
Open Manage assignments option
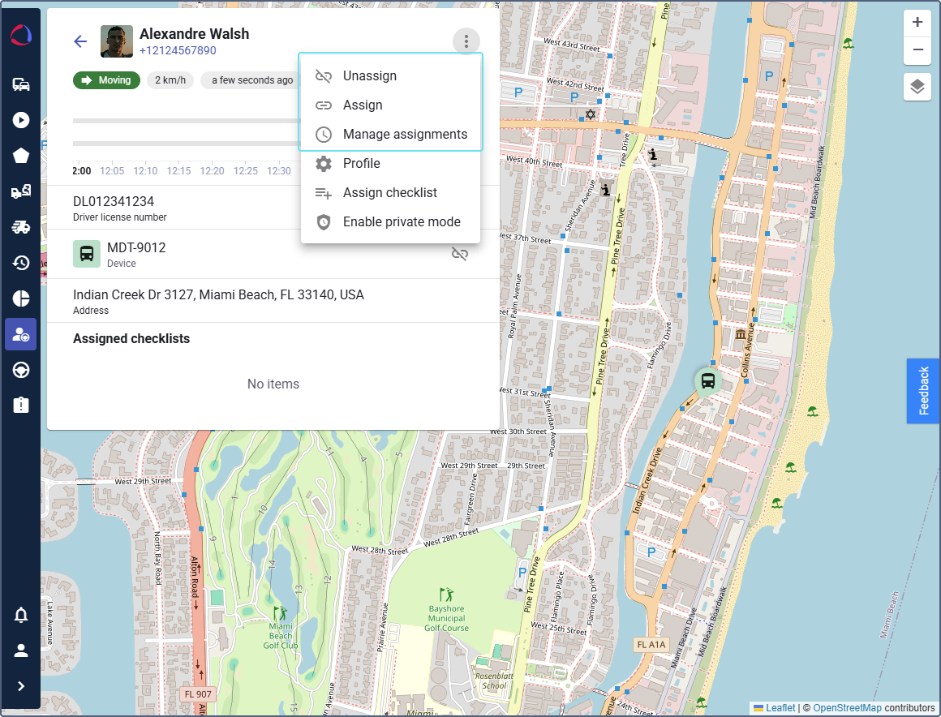404,135
